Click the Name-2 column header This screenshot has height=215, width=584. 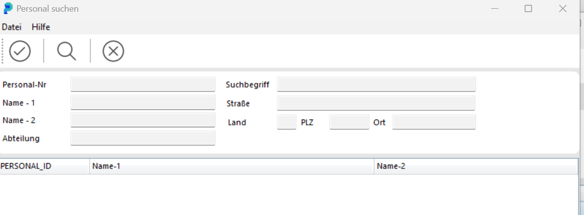click(476, 166)
